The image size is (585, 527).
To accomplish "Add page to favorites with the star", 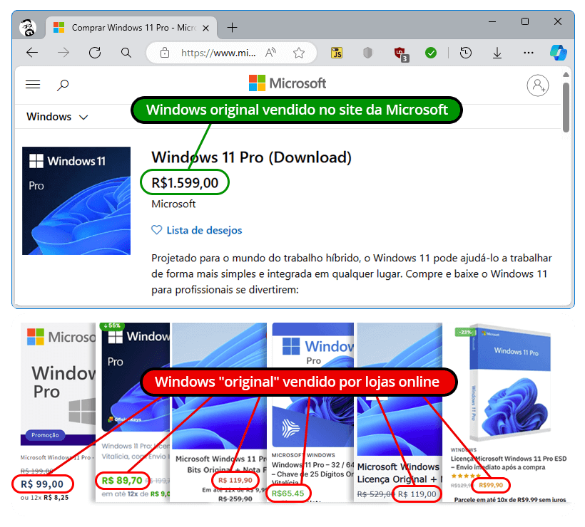I will [x=299, y=53].
